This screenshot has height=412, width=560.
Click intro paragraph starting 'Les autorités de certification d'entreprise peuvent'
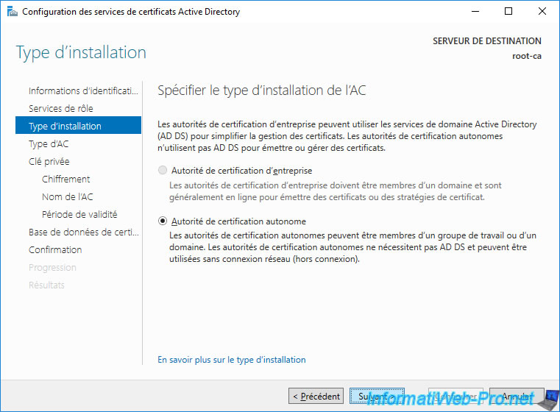coord(347,136)
